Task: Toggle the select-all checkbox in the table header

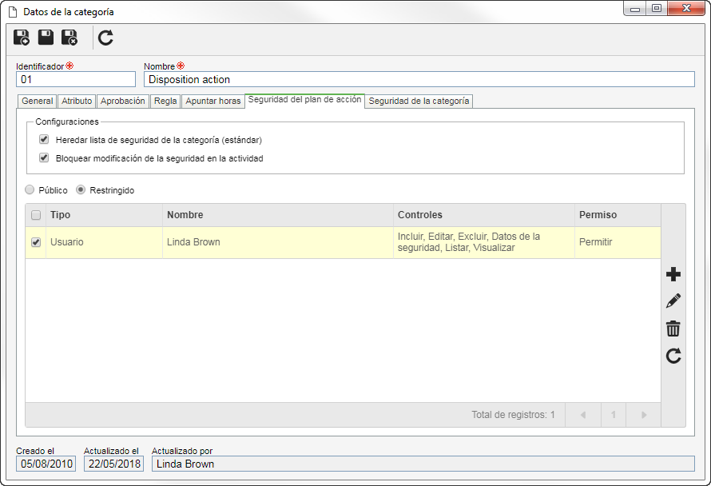Action: pos(36,215)
